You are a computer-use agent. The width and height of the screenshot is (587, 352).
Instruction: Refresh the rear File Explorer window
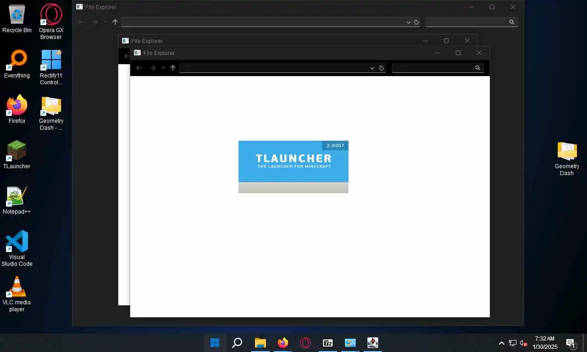[416, 22]
